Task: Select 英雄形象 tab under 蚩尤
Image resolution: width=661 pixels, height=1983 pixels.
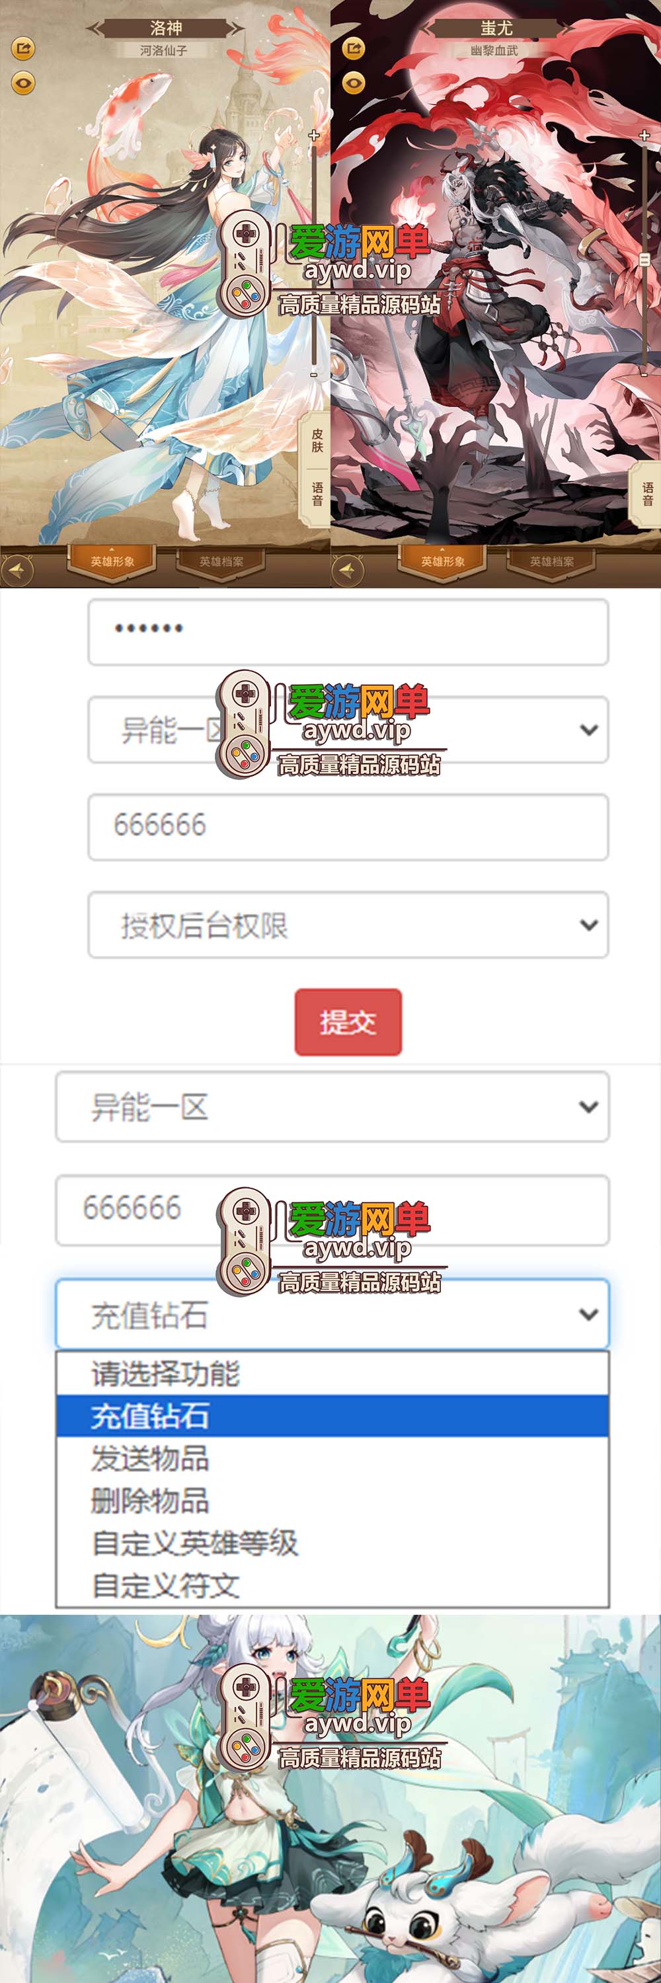Action: tap(442, 561)
